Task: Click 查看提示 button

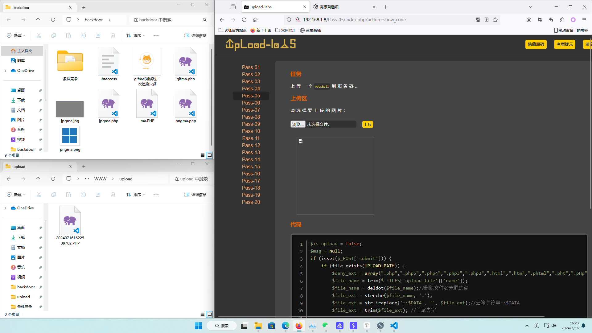Action: [564, 44]
